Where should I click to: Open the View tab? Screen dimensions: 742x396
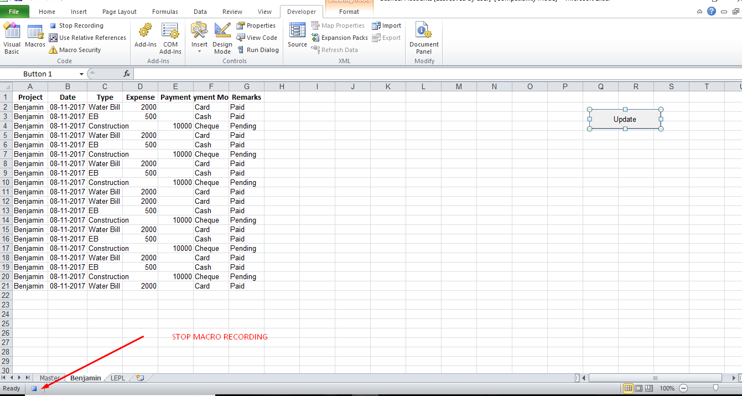(264, 12)
